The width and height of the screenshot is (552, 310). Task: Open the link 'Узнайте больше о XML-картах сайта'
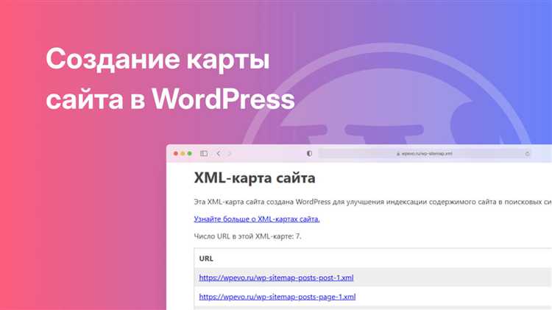click(257, 219)
